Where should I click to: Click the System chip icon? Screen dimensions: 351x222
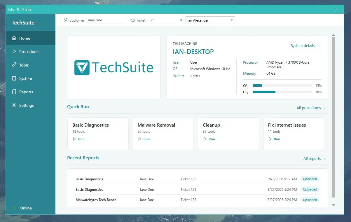(14, 78)
